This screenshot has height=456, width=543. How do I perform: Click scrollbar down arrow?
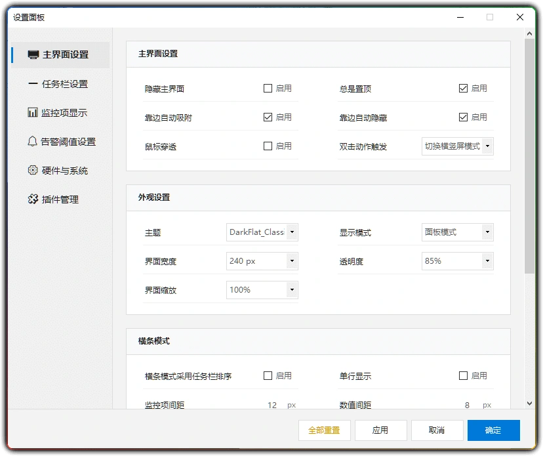(529, 404)
